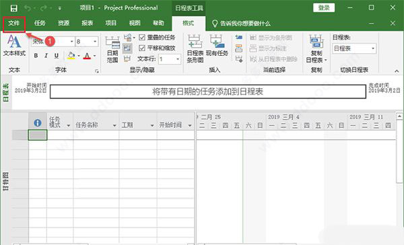This screenshot has height=245, width=404.
Task: Open the 文本行 dropdown
Action: click(178, 59)
